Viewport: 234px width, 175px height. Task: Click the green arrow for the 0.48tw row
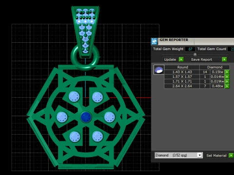pyautogui.click(x=227, y=86)
